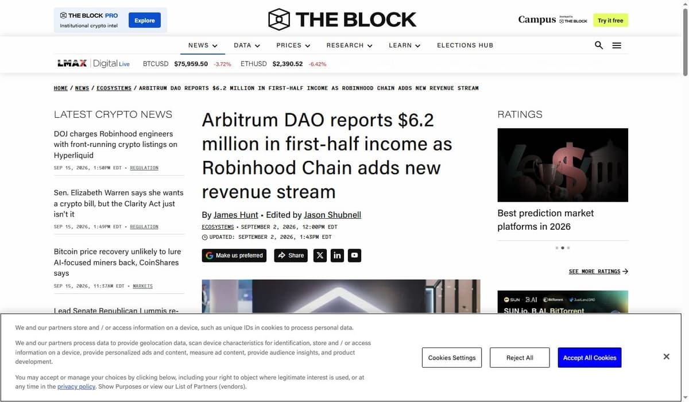Open editor Jason Shubnell profile
Viewport: 689px width, 402px height.
point(332,215)
